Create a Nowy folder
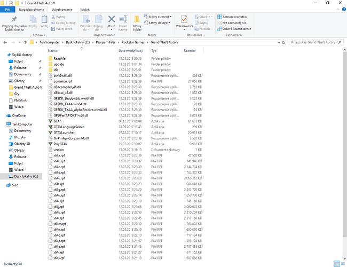 pyautogui.click(x=137, y=23)
